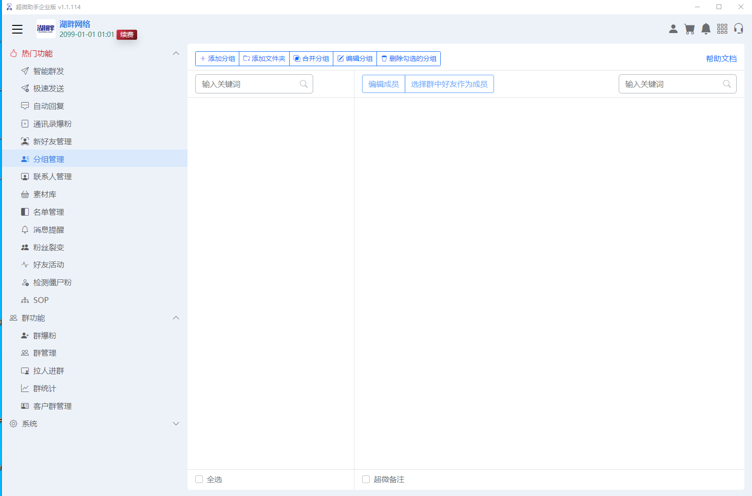Viewport: 752px width, 496px height.
Task: Collapse the 群功能 section
Action: point(176,318)
